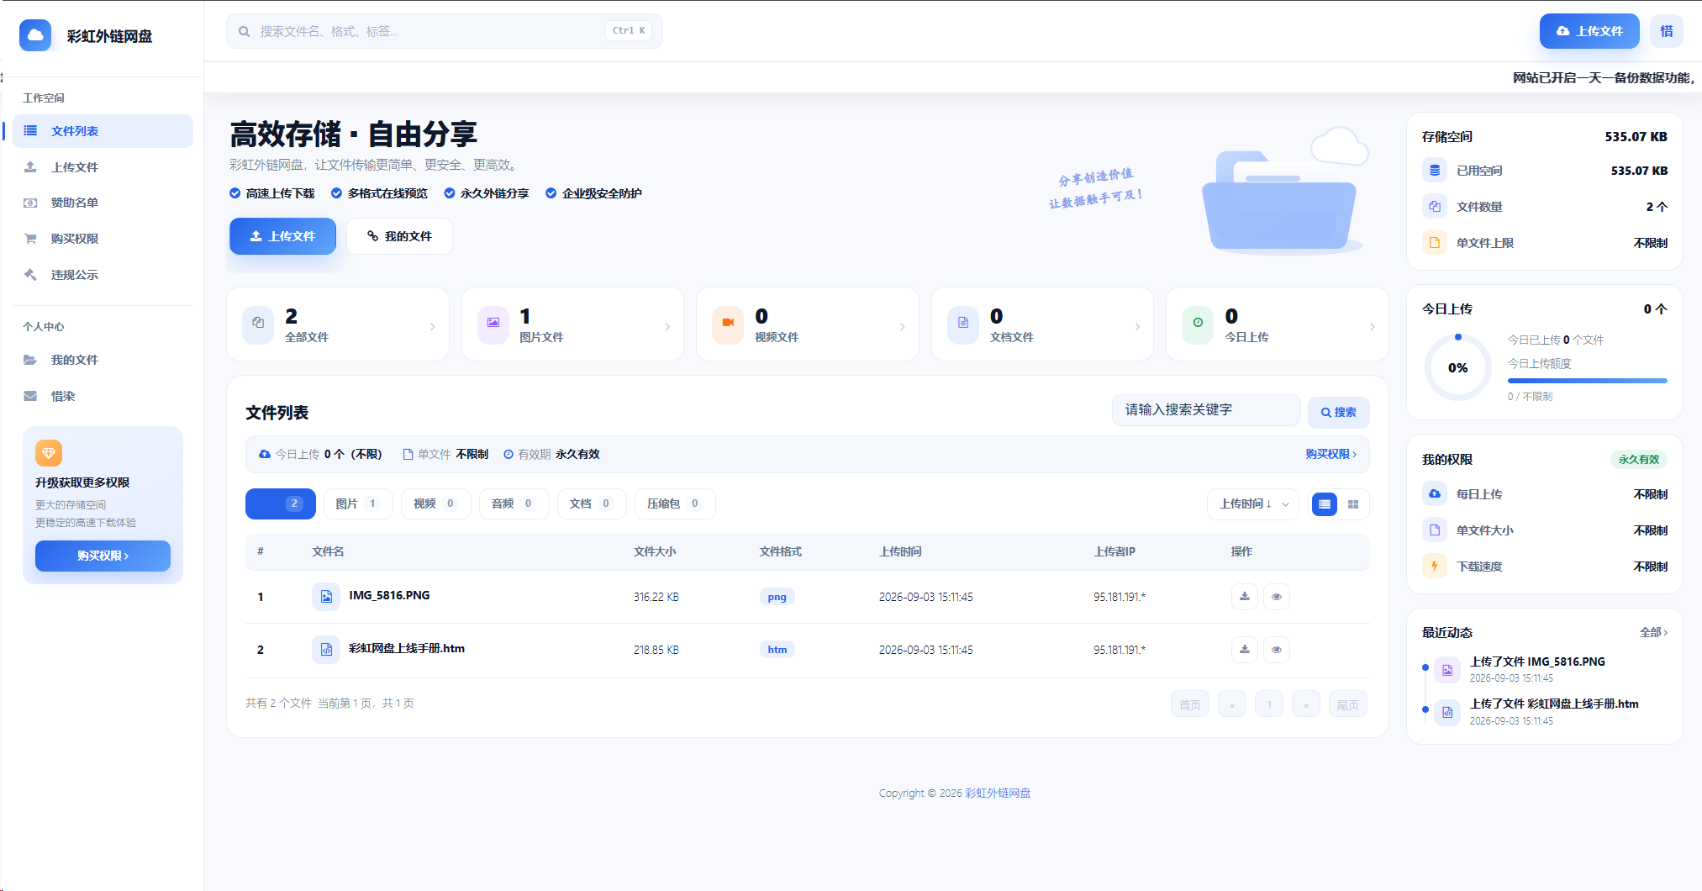Open the IMG_5816.PNG file name
The width and height of the screenshot is (1702, 891).
[x=389, y=595]
